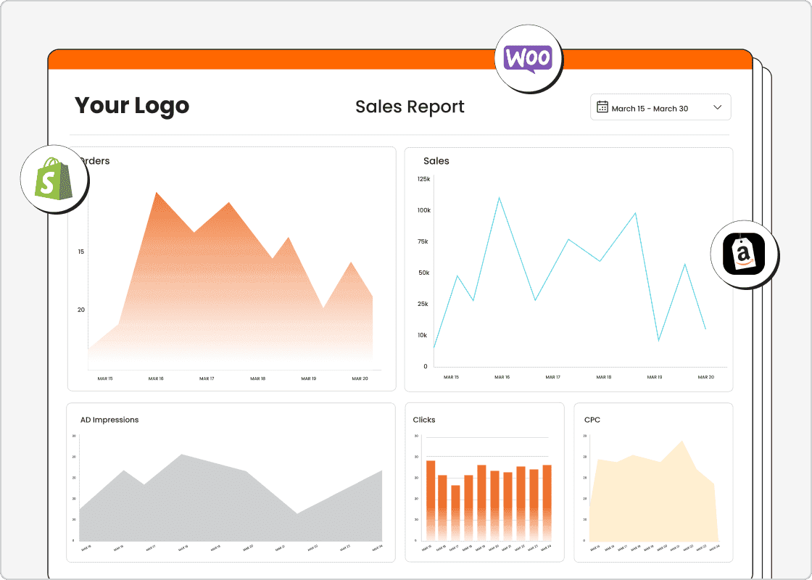
Task: Click the Your Logo placeholder
Action: tap(132, 106)
